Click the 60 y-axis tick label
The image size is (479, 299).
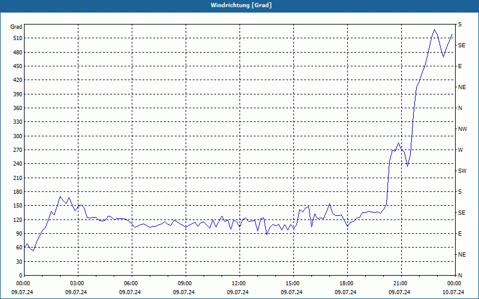pyautogui.click(x=19, y=248)
